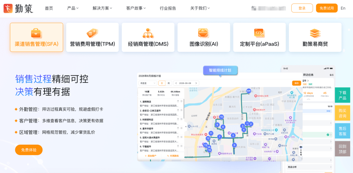Click the 2. 俞安云-口味王超市 list row
This screenshot has height=173, width=353.
(161, 112)
